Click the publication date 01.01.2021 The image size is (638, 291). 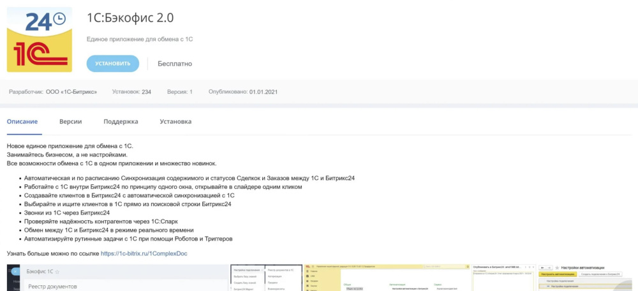point(263,92)
